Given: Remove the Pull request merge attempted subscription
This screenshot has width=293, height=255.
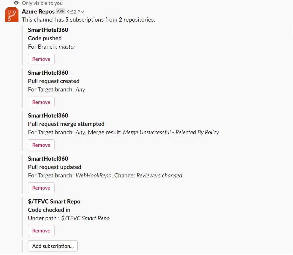Looking at the screenshot, I should (x=41, y=145).
